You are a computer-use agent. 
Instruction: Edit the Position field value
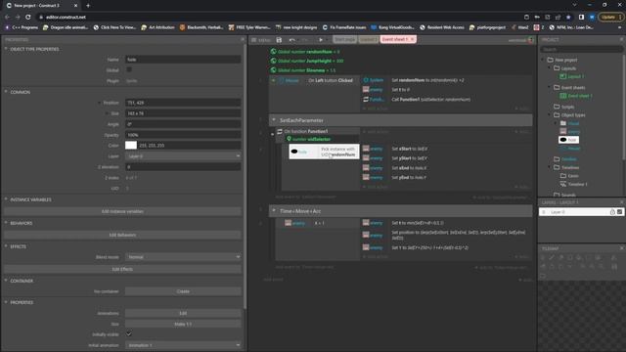[183, 103]
